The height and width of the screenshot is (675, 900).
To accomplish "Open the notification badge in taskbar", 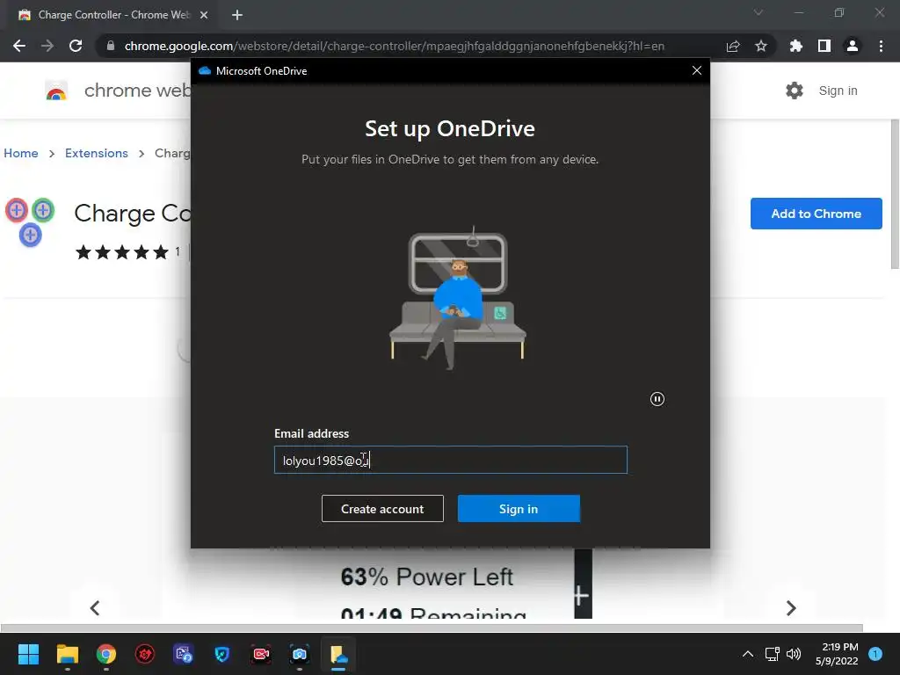I will 875,654.
